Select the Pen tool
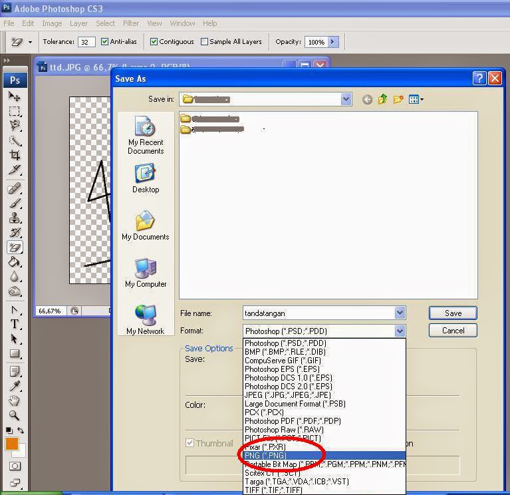This screenshot has height=495, width=510. pyautogui.click(x=15, y=310)
